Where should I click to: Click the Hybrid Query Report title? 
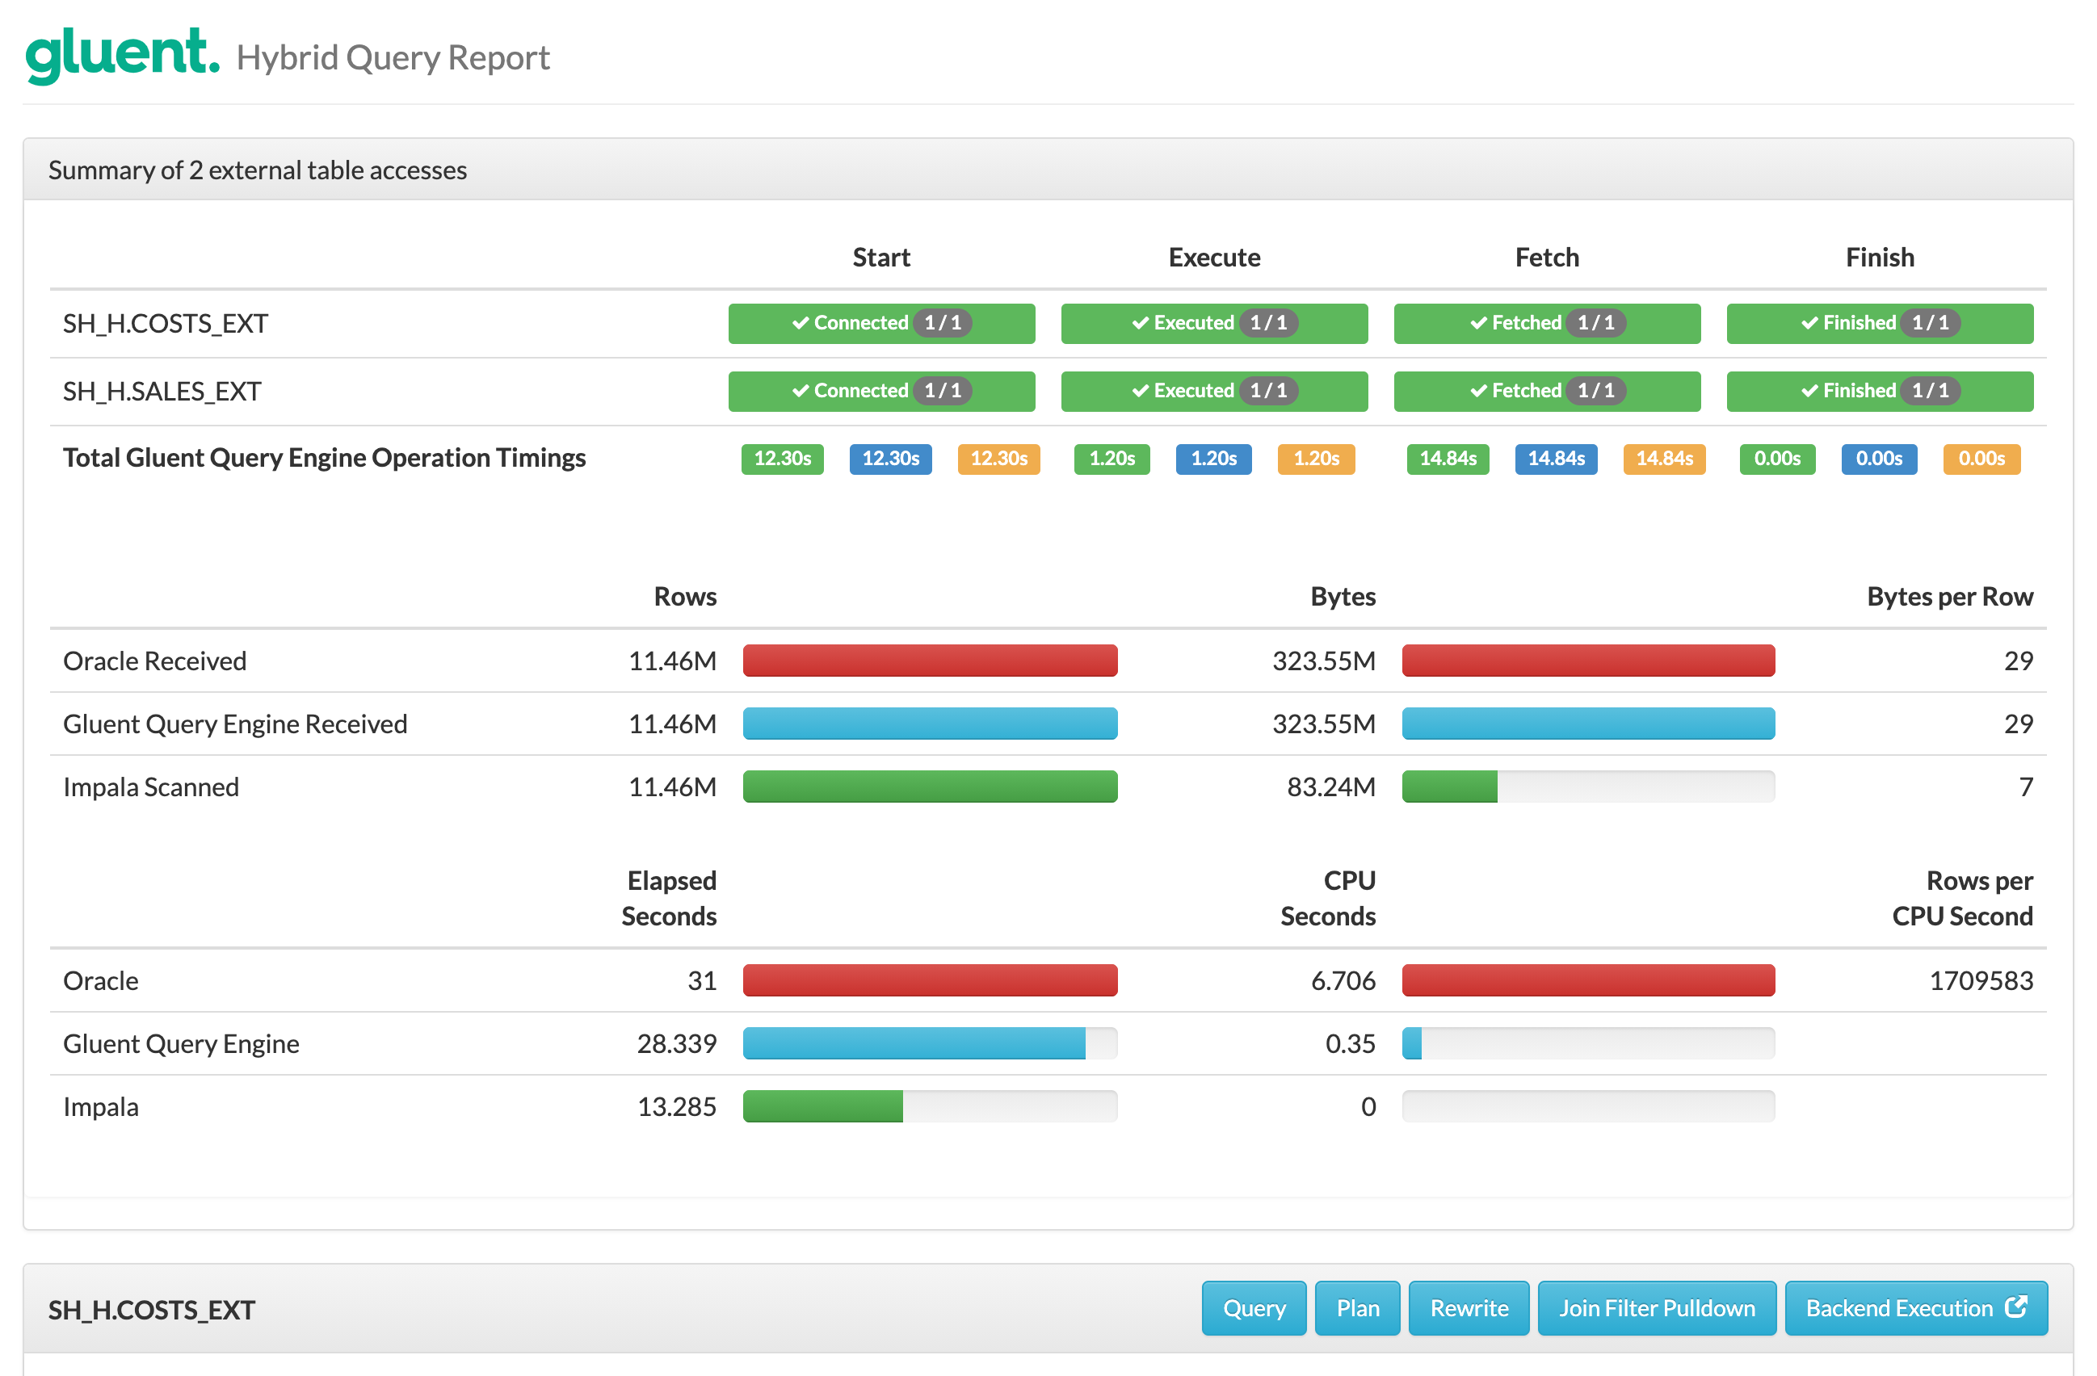pos(393,58)
